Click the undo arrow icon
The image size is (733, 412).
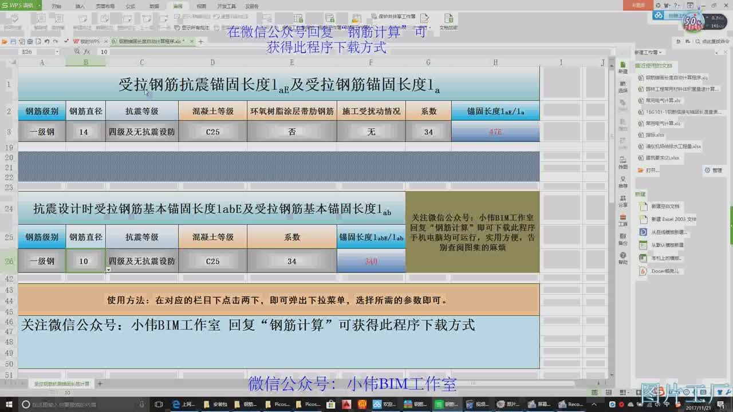pos(47,42)
